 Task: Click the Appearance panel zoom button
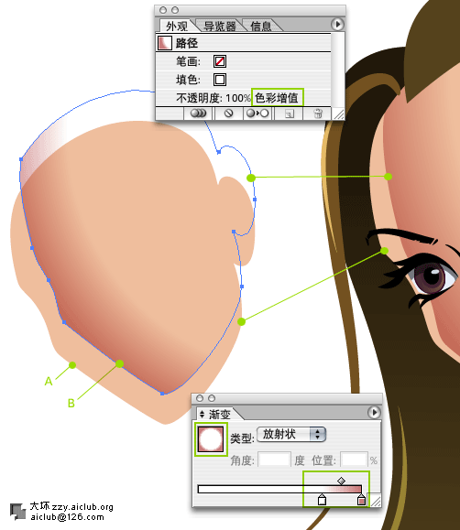click(x=175, y=10)
